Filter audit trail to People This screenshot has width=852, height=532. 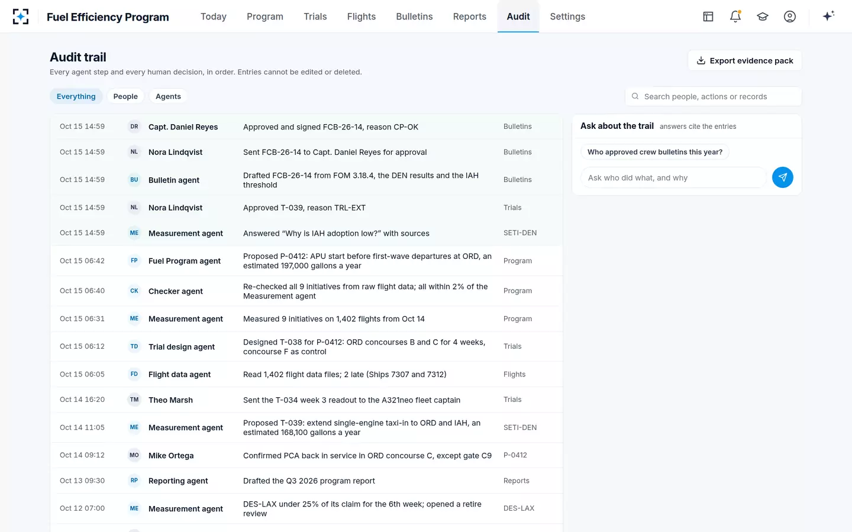[x=125, y=96]
